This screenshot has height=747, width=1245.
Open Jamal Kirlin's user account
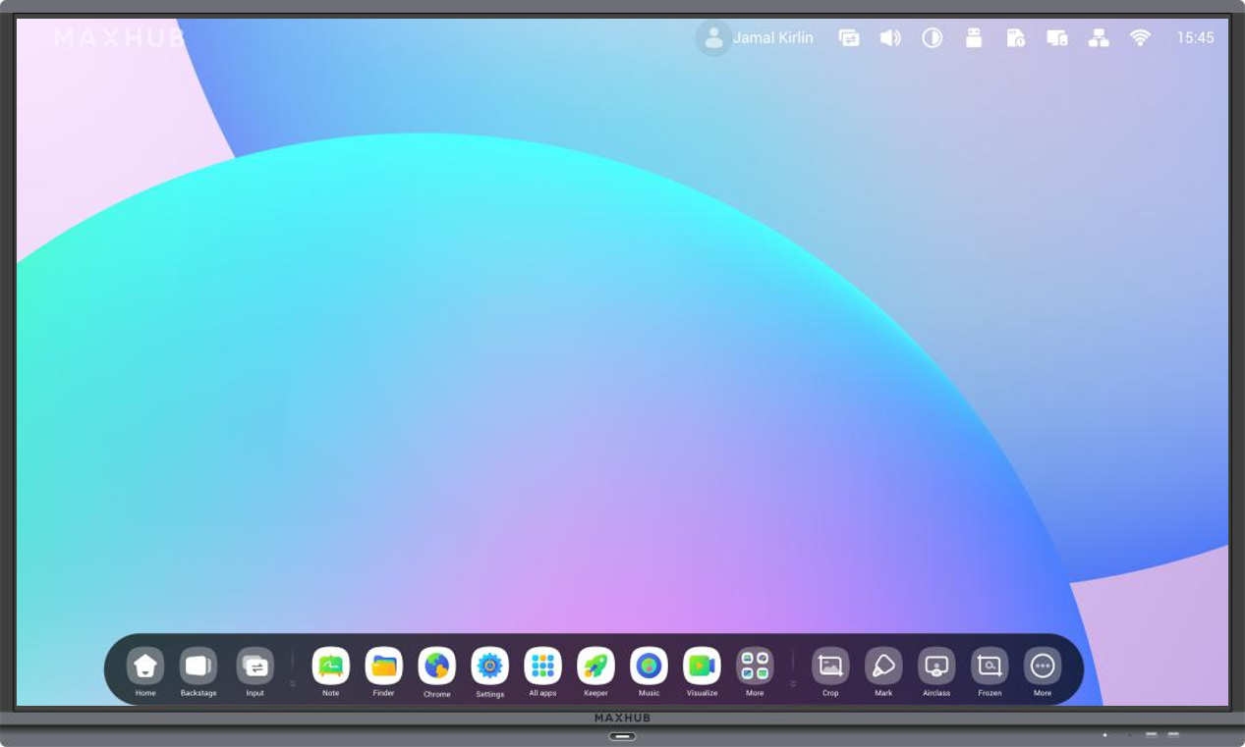(x=755, y=38)
